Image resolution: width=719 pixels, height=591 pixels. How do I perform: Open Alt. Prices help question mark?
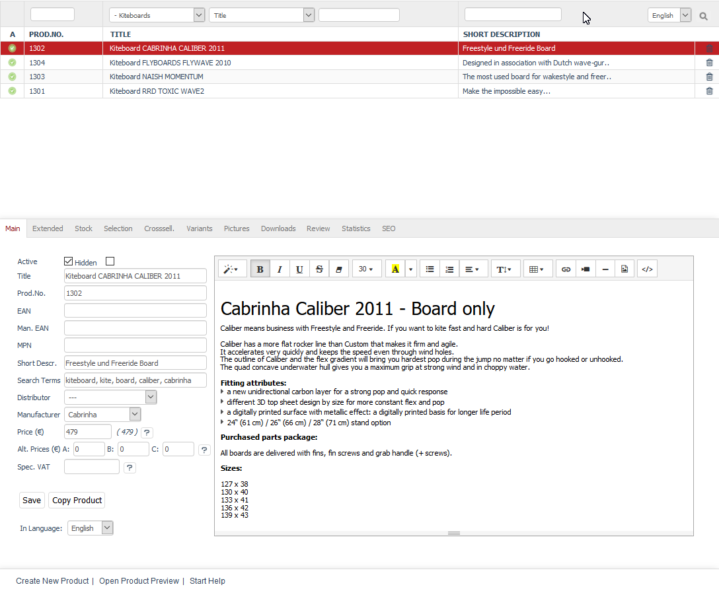(204, 450)
